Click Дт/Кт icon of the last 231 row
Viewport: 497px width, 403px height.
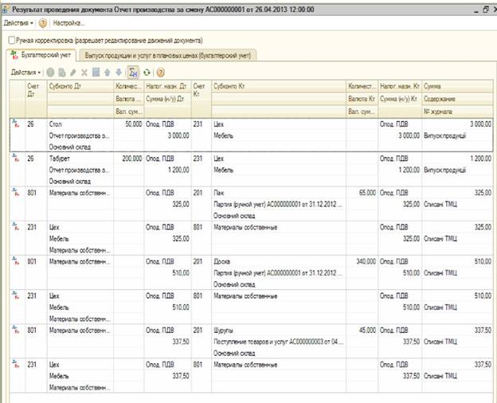coord(15,363)
